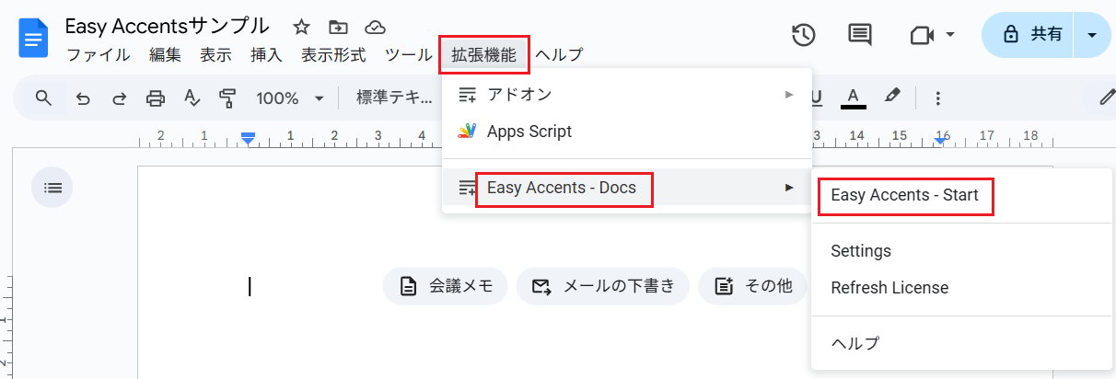Launch Easy Accents - Start

(963, 195)
